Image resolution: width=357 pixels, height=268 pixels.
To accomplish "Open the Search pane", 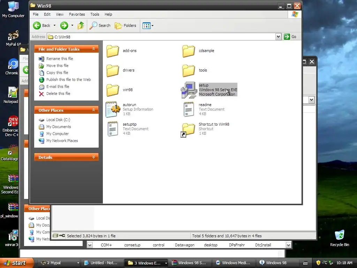I will point(100,25).
